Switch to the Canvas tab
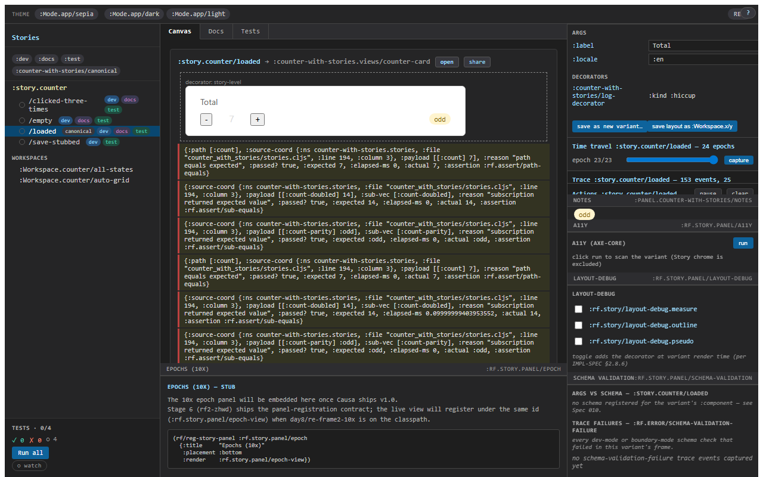The image size is (763, 477). (x=180, y=31)
